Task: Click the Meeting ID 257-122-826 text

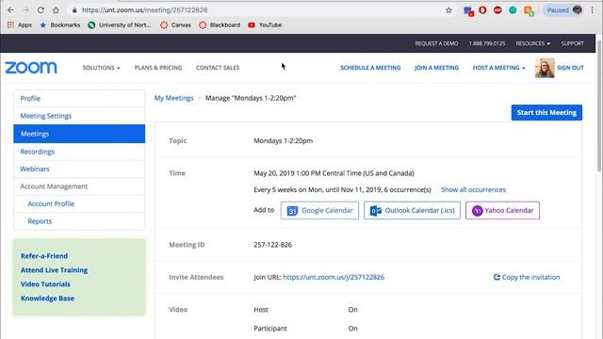Action: click(x=272, y=245)
